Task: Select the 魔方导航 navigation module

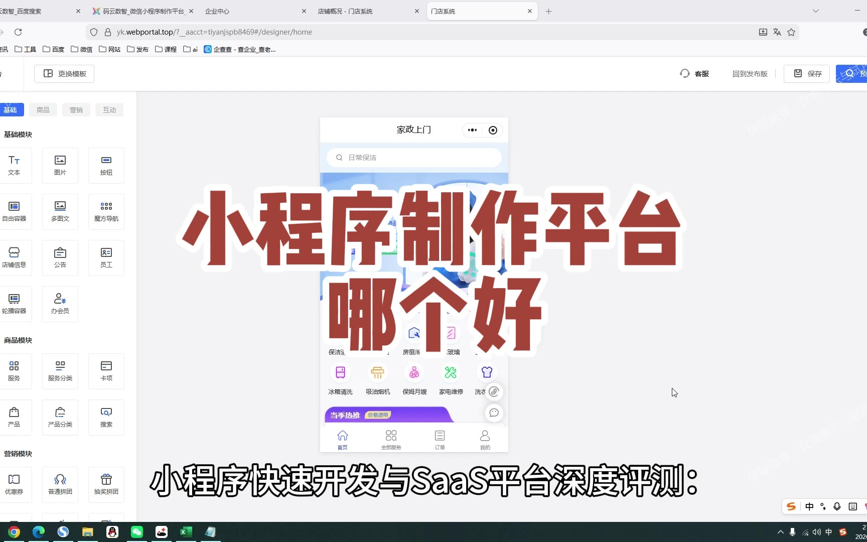Action: 106,211
